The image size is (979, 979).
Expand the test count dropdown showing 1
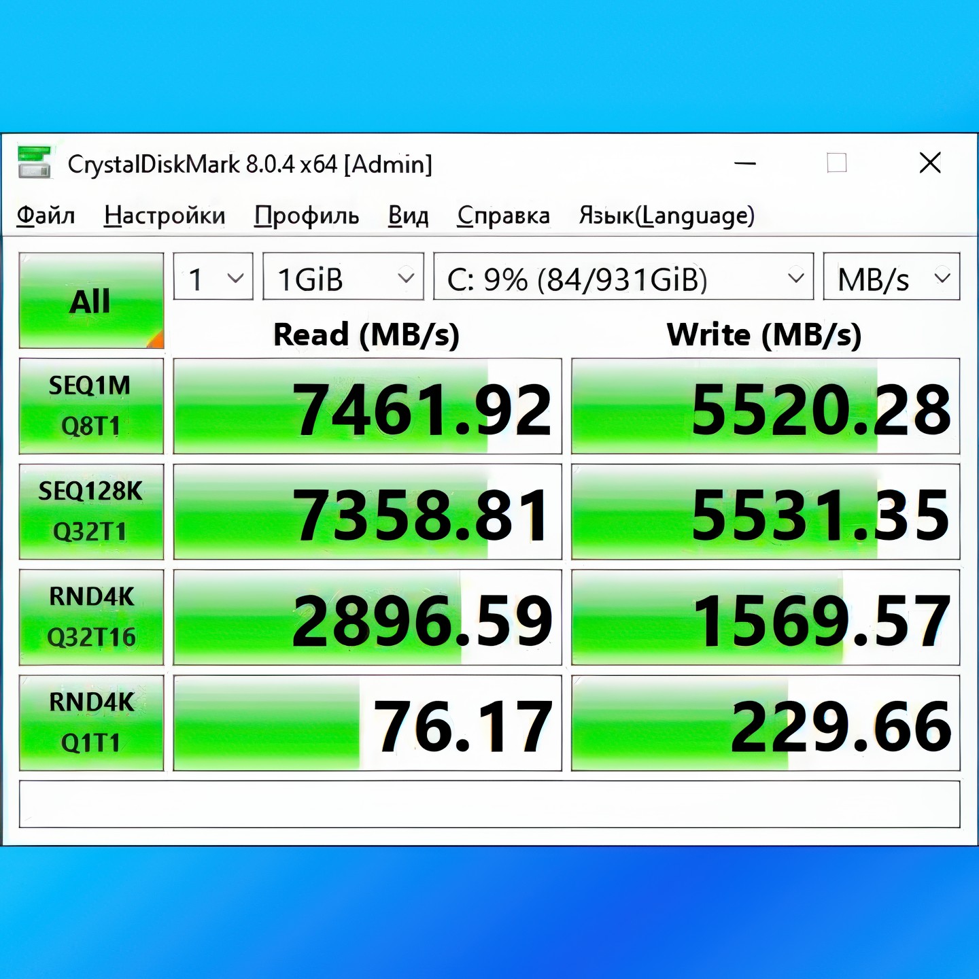[213, 277]
